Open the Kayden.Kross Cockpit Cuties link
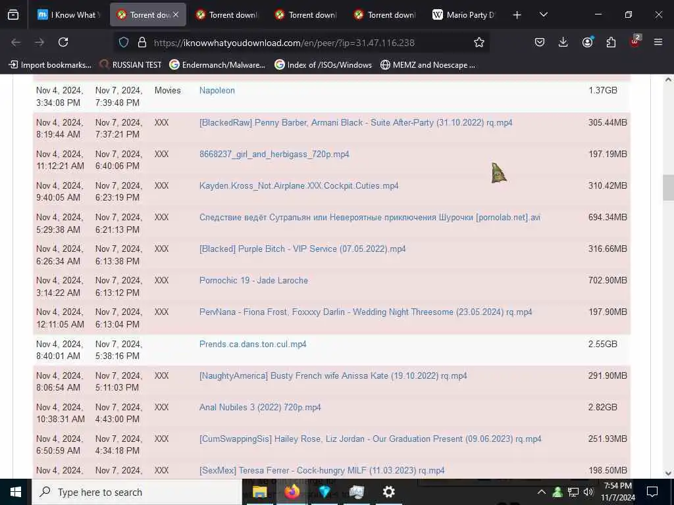674x505 pixels. click(299, 186)
